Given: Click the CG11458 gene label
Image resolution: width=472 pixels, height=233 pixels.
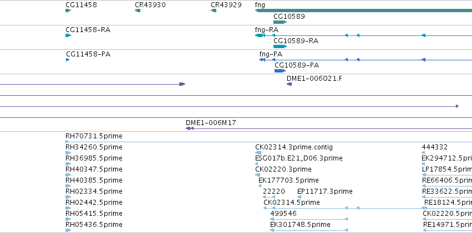Looking at the screenshot, I should (82, 5).
